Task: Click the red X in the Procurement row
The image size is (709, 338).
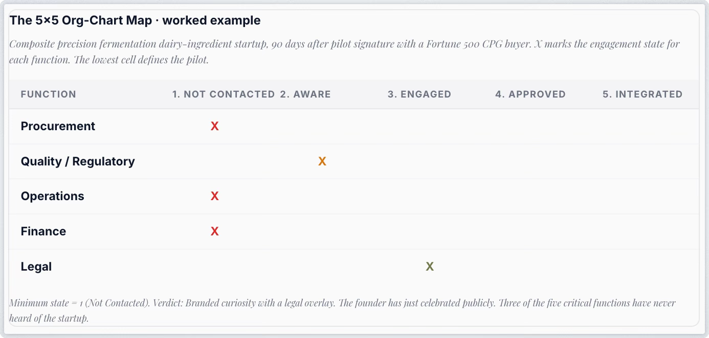Action: coord(214,126)
